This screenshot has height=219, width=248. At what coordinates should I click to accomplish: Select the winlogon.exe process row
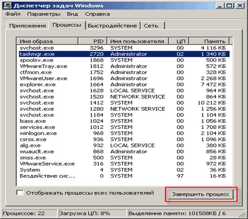click(x=124, y=133)
